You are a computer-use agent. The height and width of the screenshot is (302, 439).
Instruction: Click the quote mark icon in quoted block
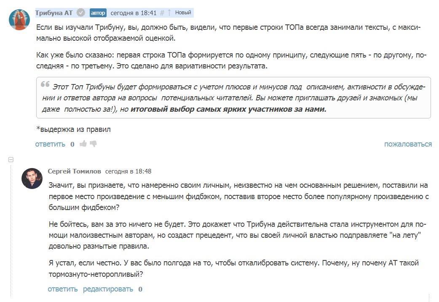(45, 85)
